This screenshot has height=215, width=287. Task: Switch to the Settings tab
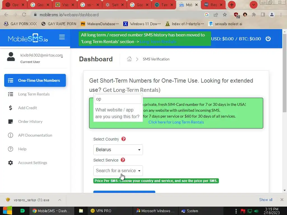(114, 5)
